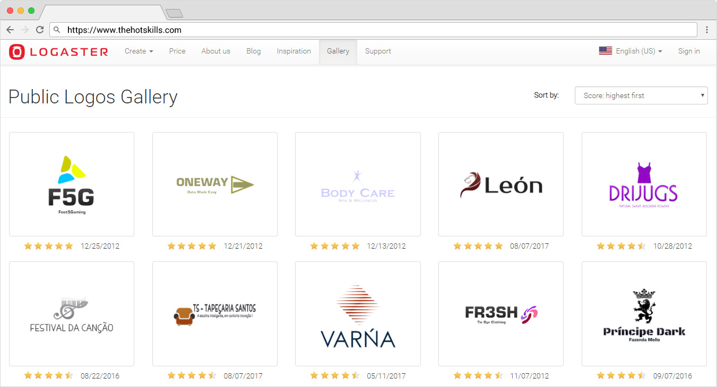Screen dimensions: 717x387
Task: Click the star rating under León logo
Action: click(x=478, y=246)
